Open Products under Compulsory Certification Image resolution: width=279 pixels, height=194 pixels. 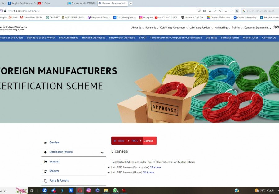176,38
